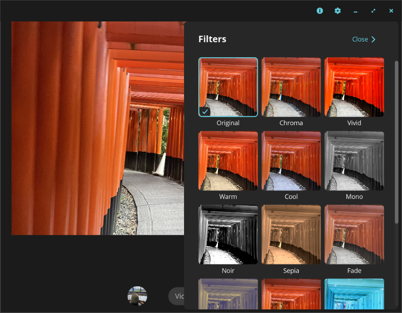Apply the Sepia filter

291,234
